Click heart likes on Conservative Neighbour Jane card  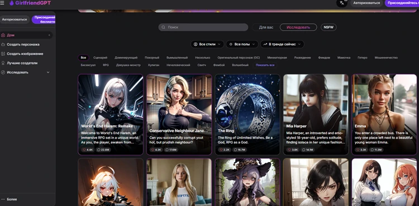(x=156, y=150)
